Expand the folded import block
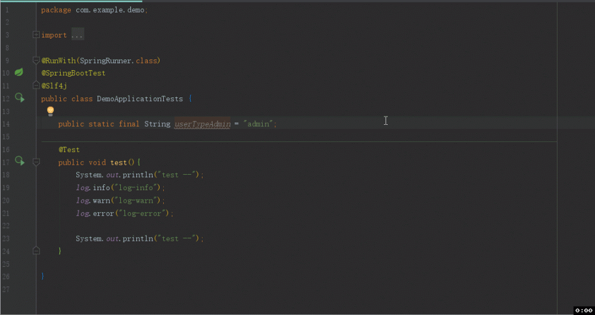The image size is (595, 315). [36, 35]
